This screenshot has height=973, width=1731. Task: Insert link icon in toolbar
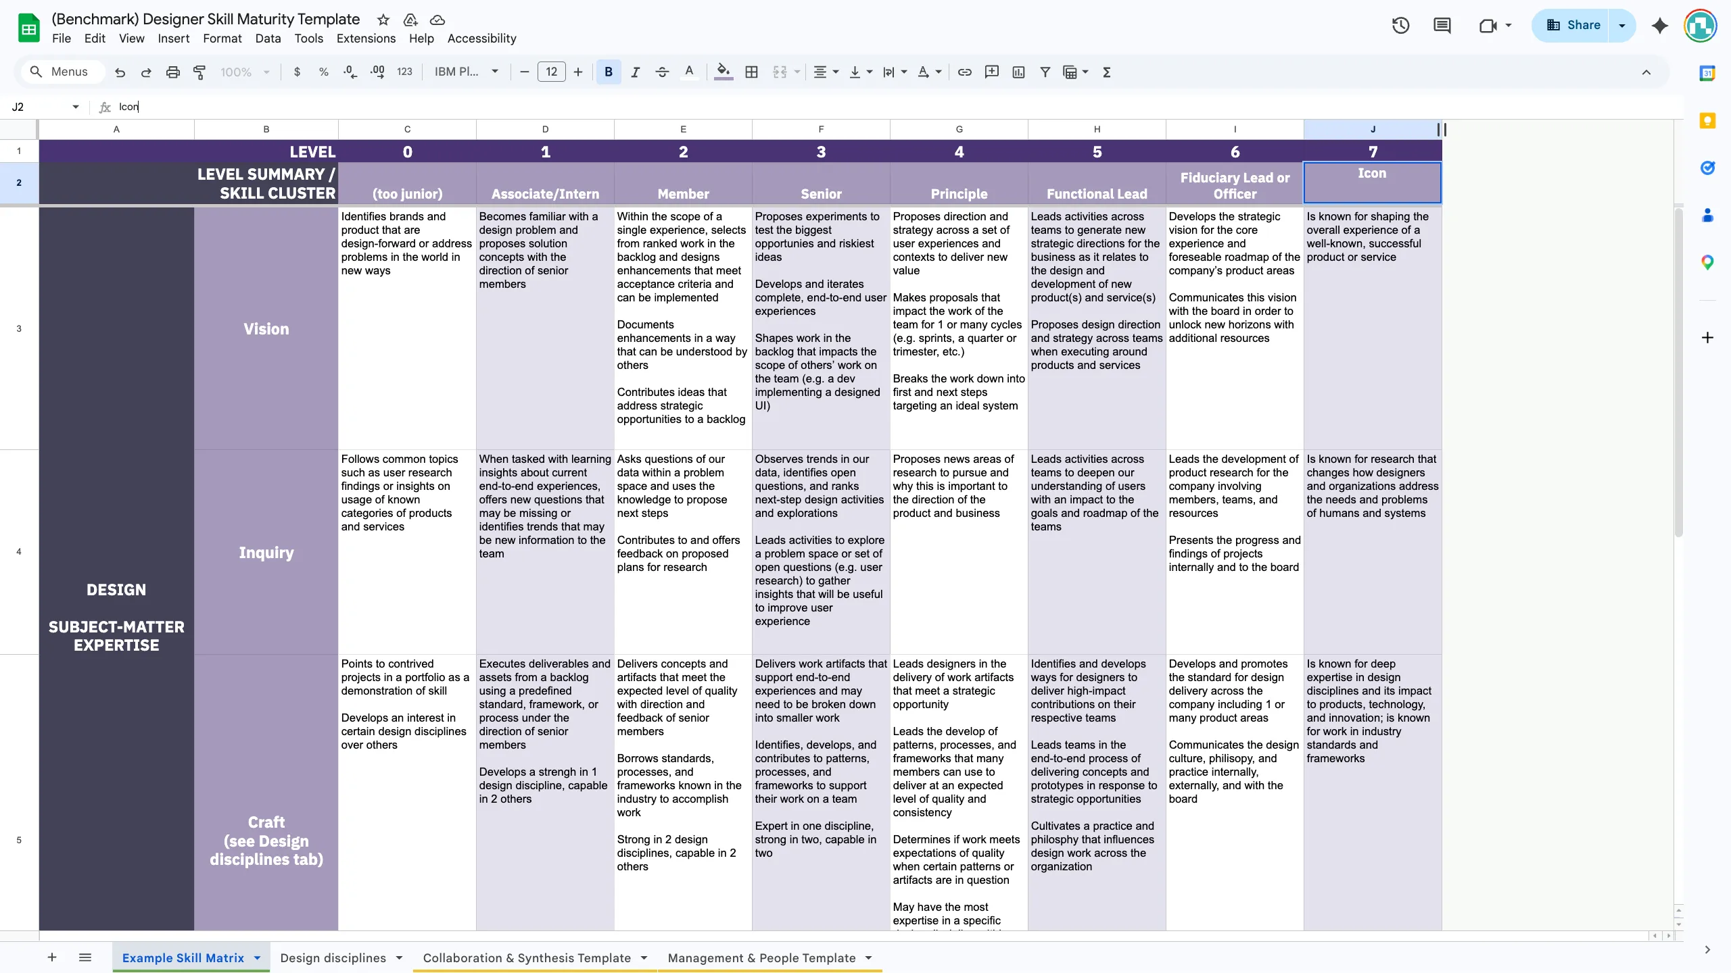click(965, 72)
